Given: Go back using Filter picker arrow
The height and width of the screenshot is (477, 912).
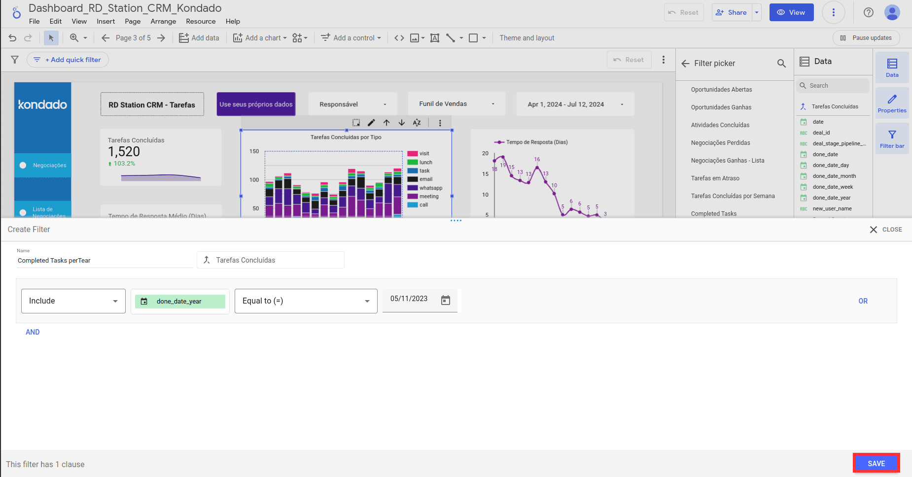Looking at the screenshot, I should click(x=685, y=63).
